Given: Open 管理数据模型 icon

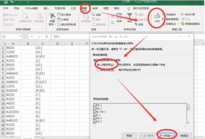Looking at the screenshot, I should click(182, 24).
